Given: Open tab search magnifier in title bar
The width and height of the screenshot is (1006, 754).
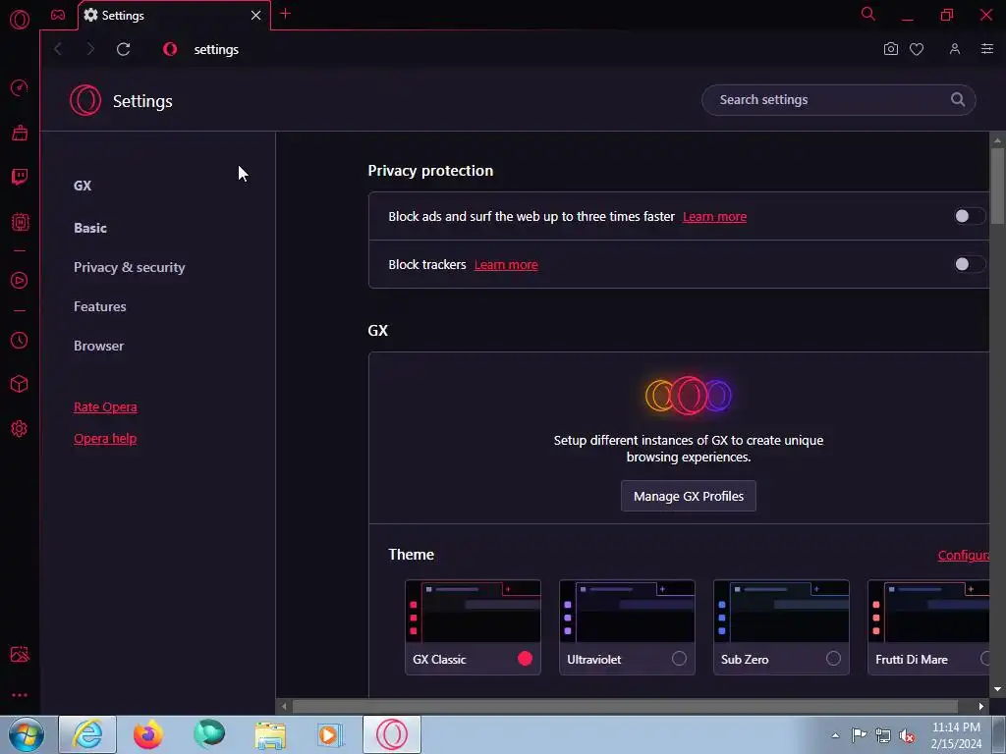Looking at the screenshot, I should click(x=868, y=14).
